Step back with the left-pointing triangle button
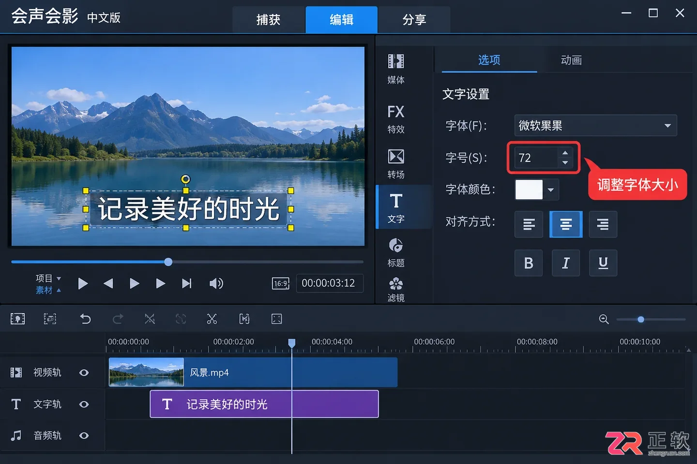The image size is (697, 464). (x=108, y=284)
